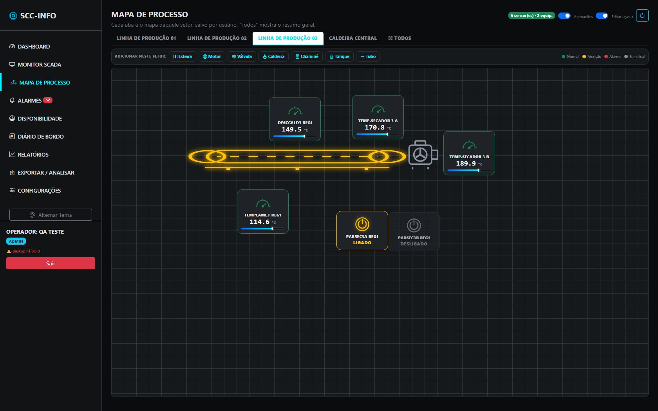Viewport: 658px width, 411px height.
Task: Select the gray motor equipment icon
Action: pyautogui.click(x=423, y=154)
